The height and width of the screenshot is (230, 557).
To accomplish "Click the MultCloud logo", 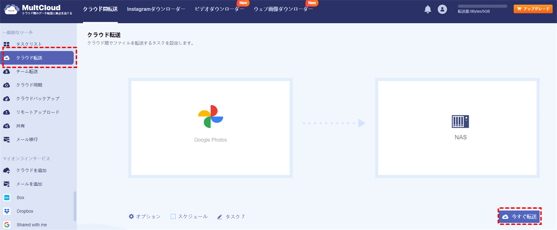I will coord(38,9).
